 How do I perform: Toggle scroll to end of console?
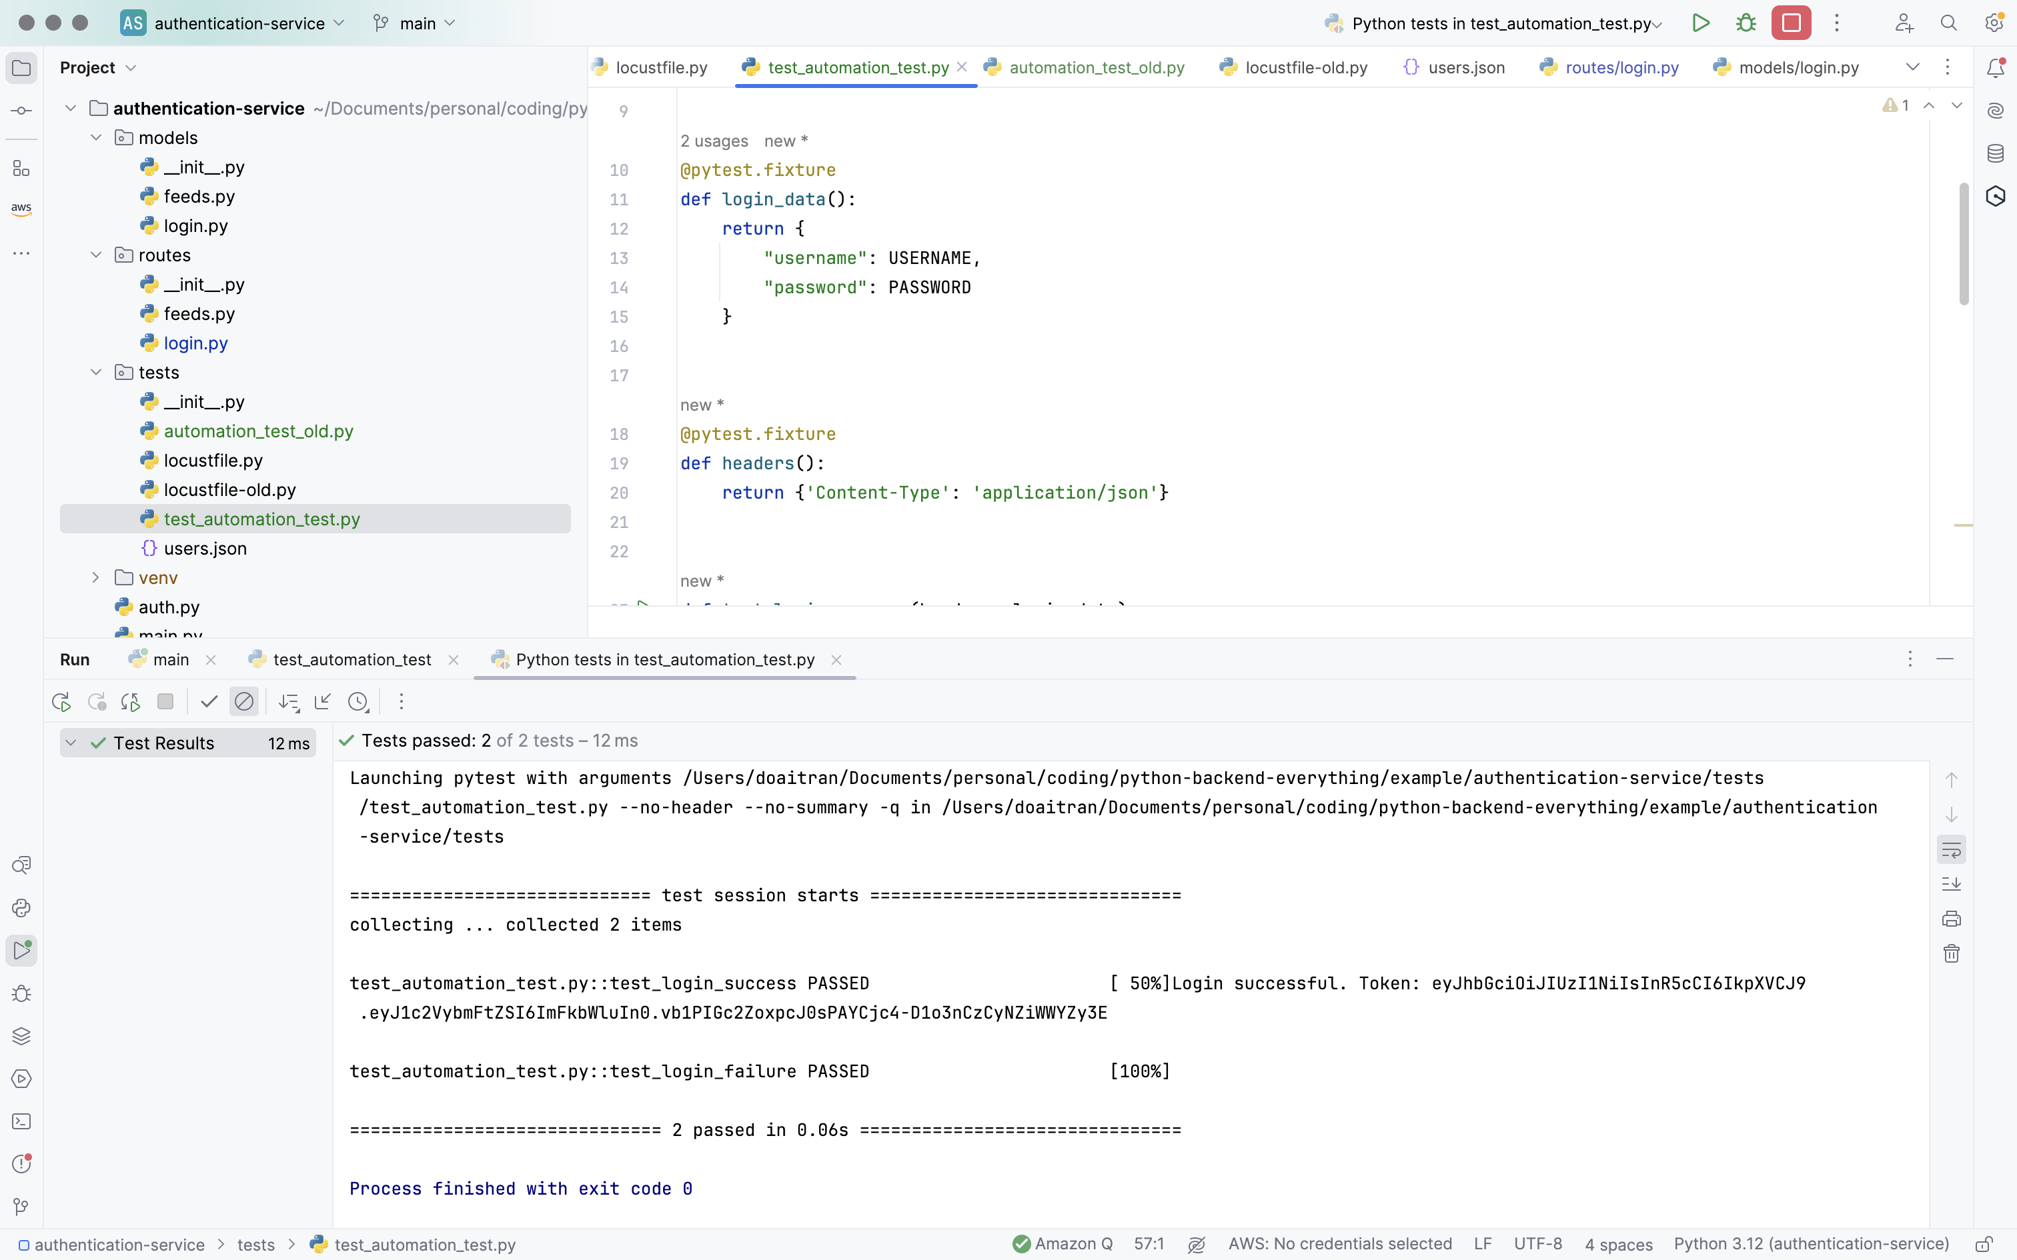[1951, 883]
